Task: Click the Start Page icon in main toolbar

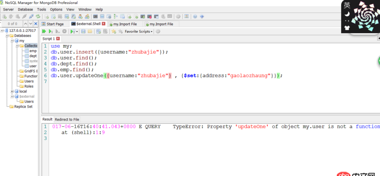Action: click(186, 17)
